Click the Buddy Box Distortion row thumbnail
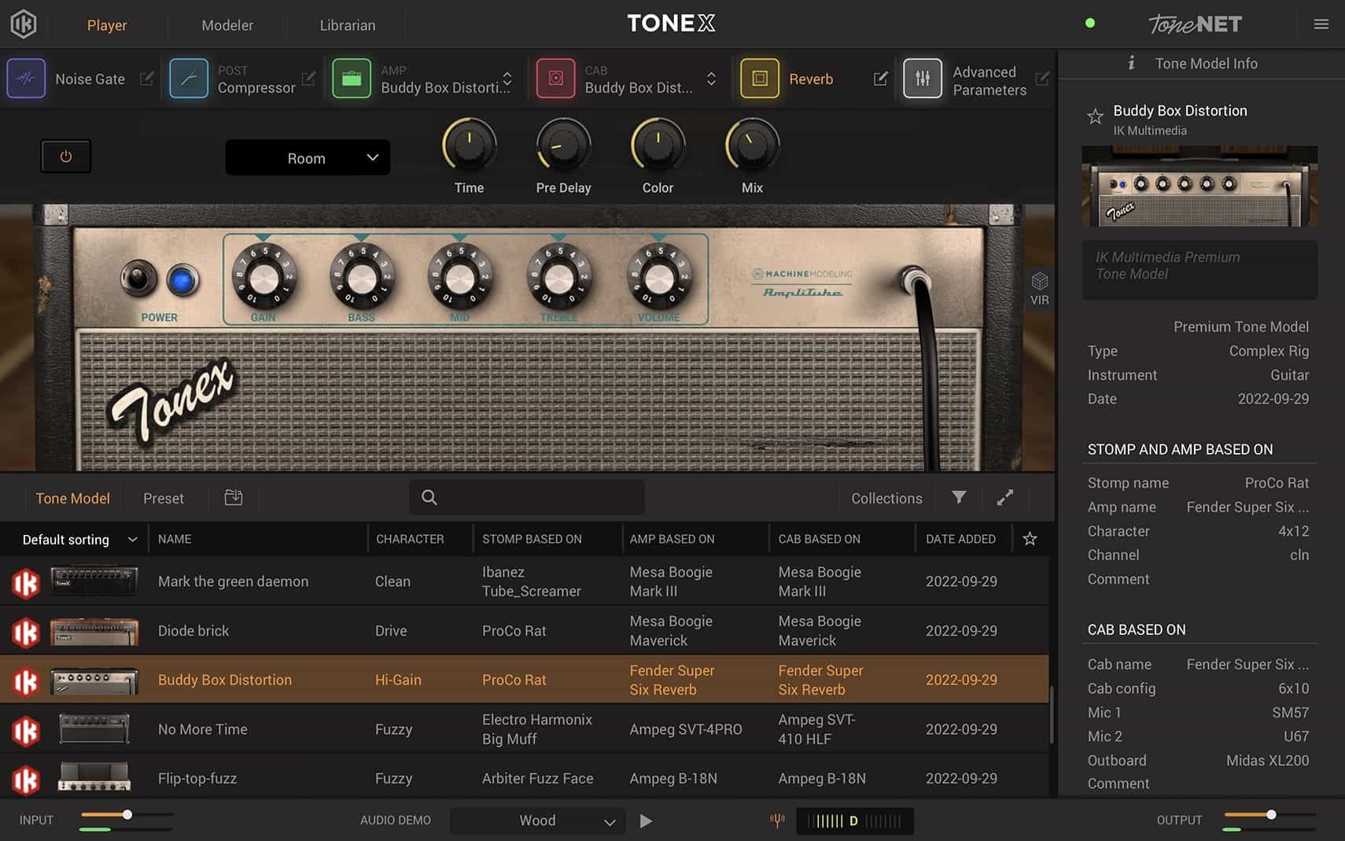 pos(94,681)
